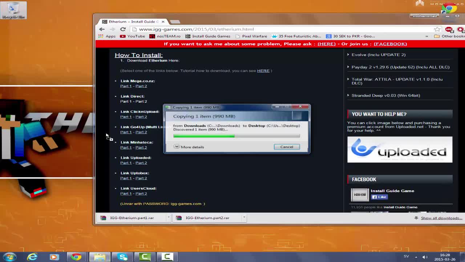This screenshot has width=465, height=262.
Task: Open the Windows Start menu
Action: tap(9, 257)
